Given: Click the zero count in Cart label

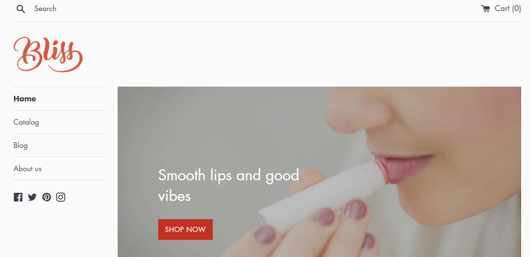Looking at the screenshot, I should (x=517, y=8).
